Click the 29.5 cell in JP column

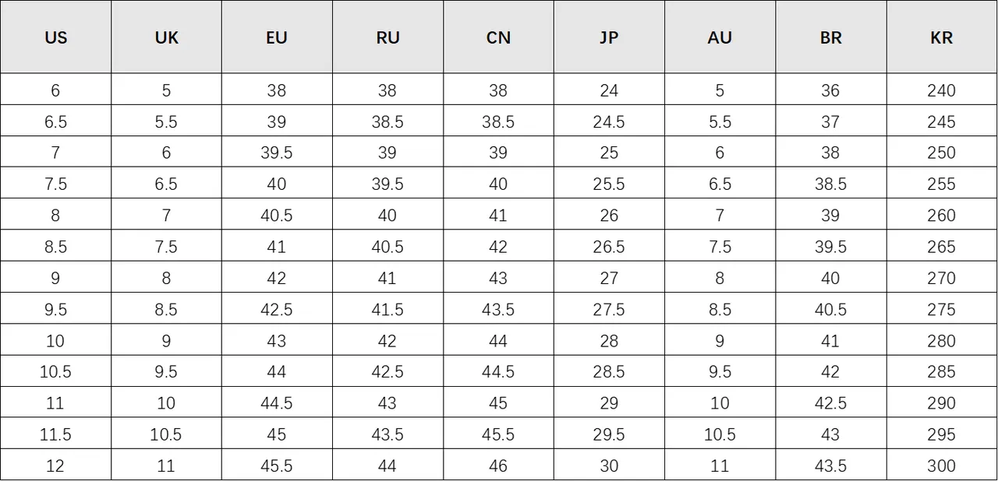(x=609, y=434)
